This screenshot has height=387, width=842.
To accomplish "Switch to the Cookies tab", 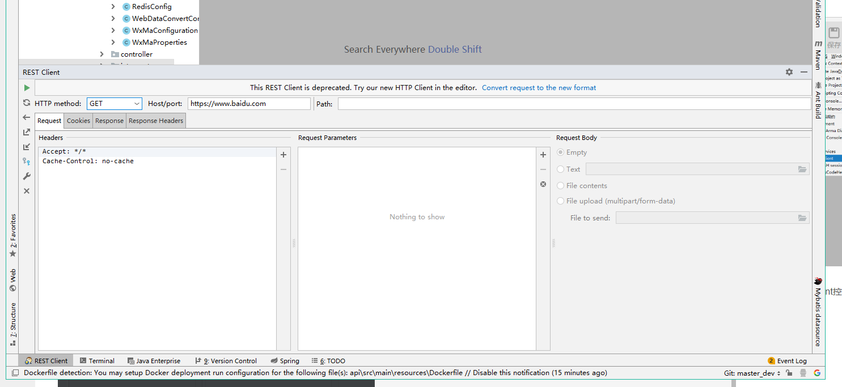I will [78, 121].
